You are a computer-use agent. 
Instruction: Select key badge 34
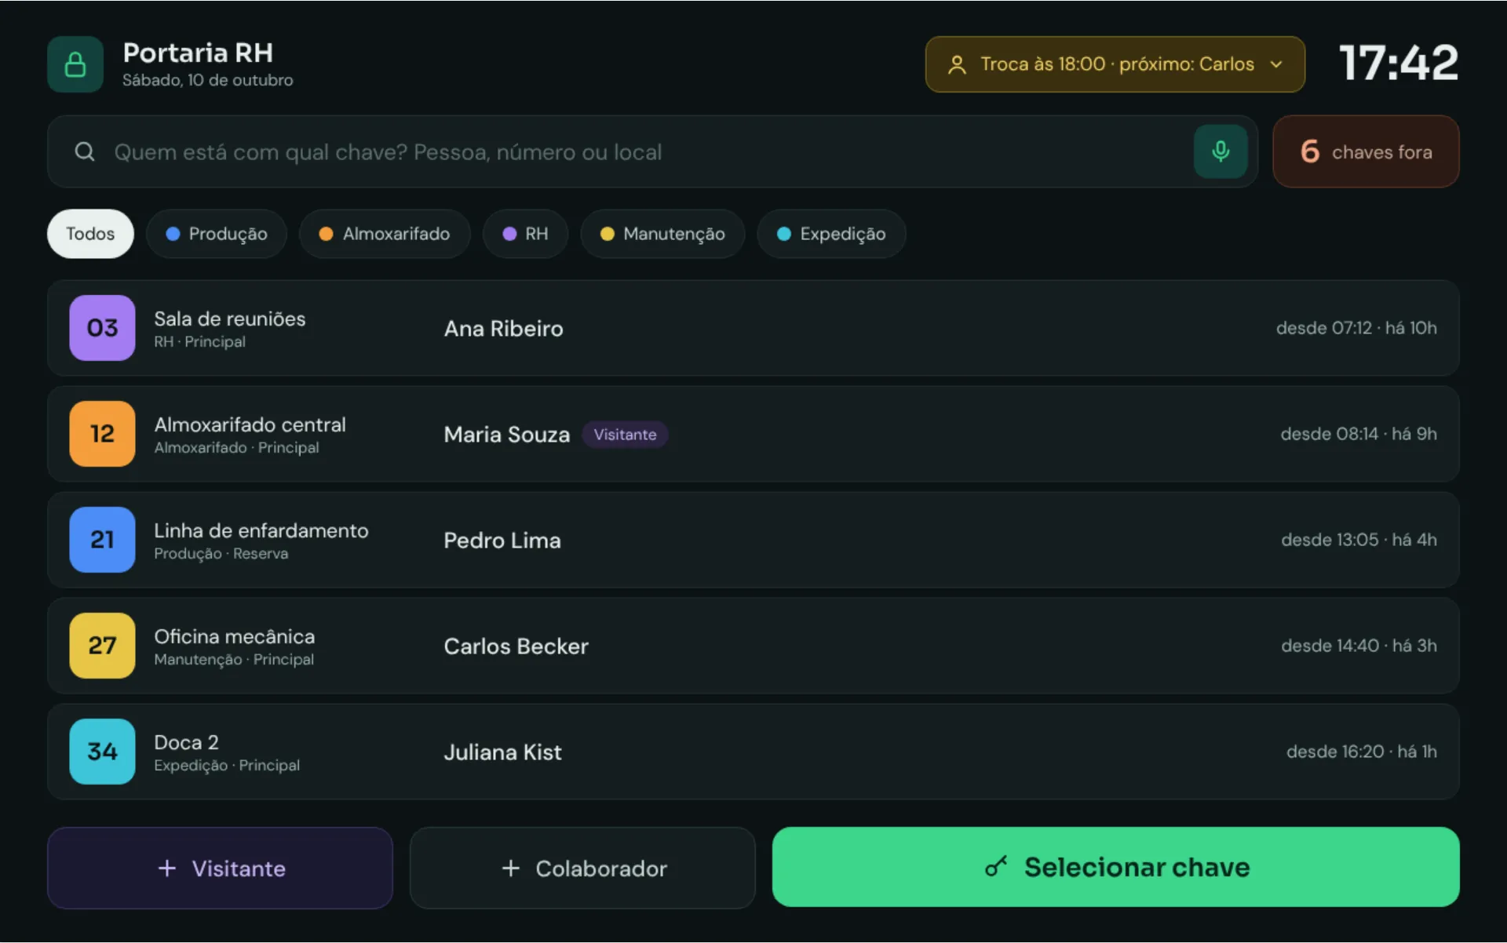point(102,752)
